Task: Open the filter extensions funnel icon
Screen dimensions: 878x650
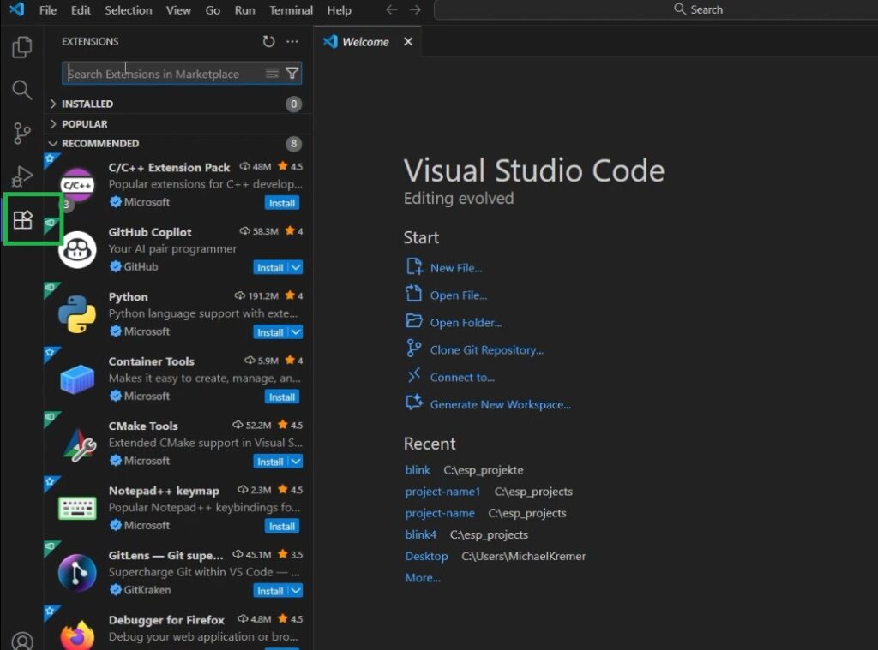Action: tap(292, 74)
